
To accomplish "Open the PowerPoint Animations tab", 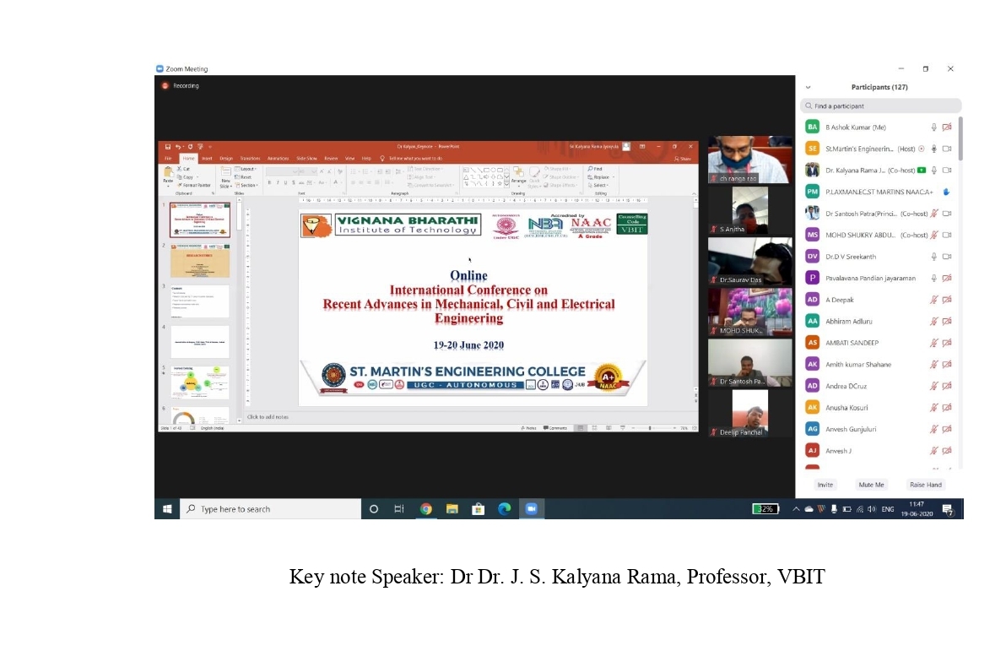I will pos(278,159).
